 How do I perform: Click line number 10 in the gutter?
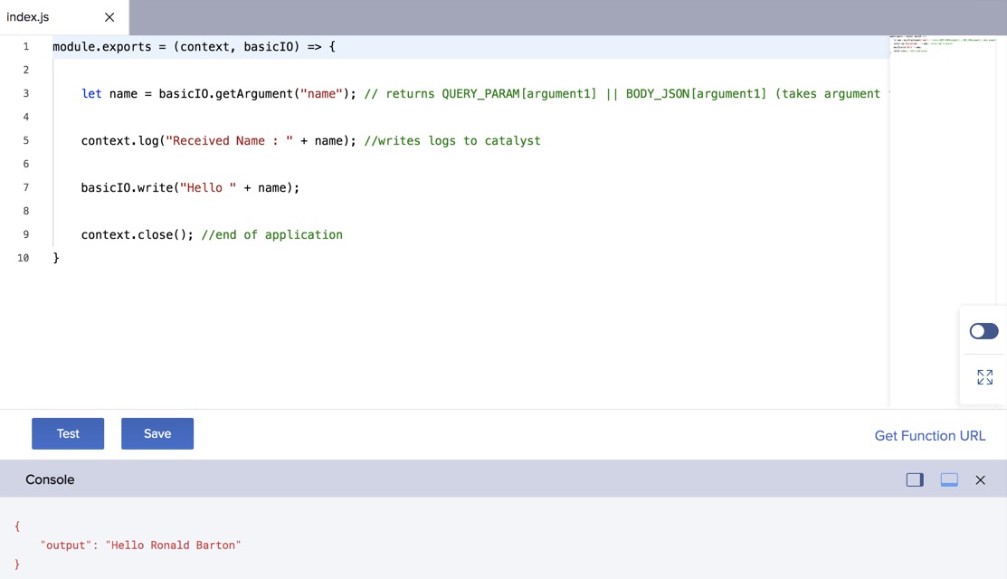[x=23, y=257]
